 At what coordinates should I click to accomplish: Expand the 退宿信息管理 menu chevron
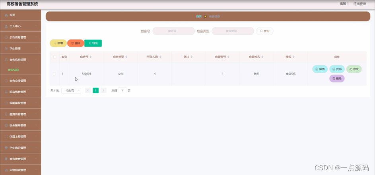tap(36, 92)
